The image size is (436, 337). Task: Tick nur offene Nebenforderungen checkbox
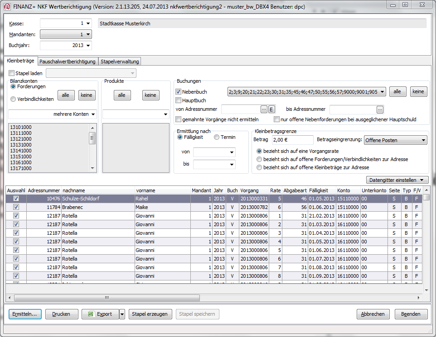point(276,119)
